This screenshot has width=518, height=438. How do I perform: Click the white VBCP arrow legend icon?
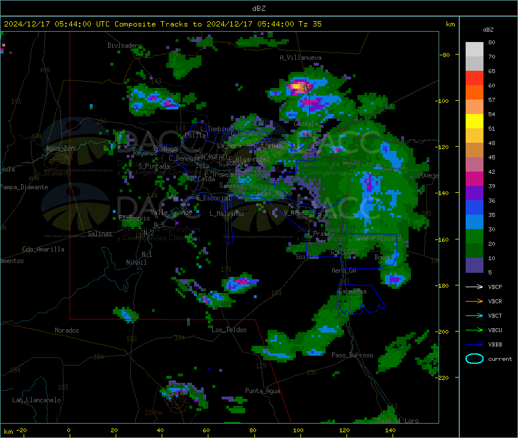click(474, 287)
